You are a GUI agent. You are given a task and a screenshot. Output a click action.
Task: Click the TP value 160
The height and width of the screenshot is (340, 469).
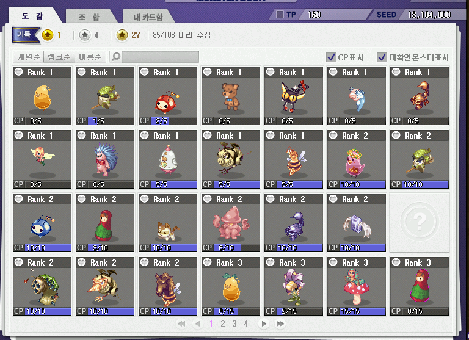pyautogui.click(x=314, y=15)
